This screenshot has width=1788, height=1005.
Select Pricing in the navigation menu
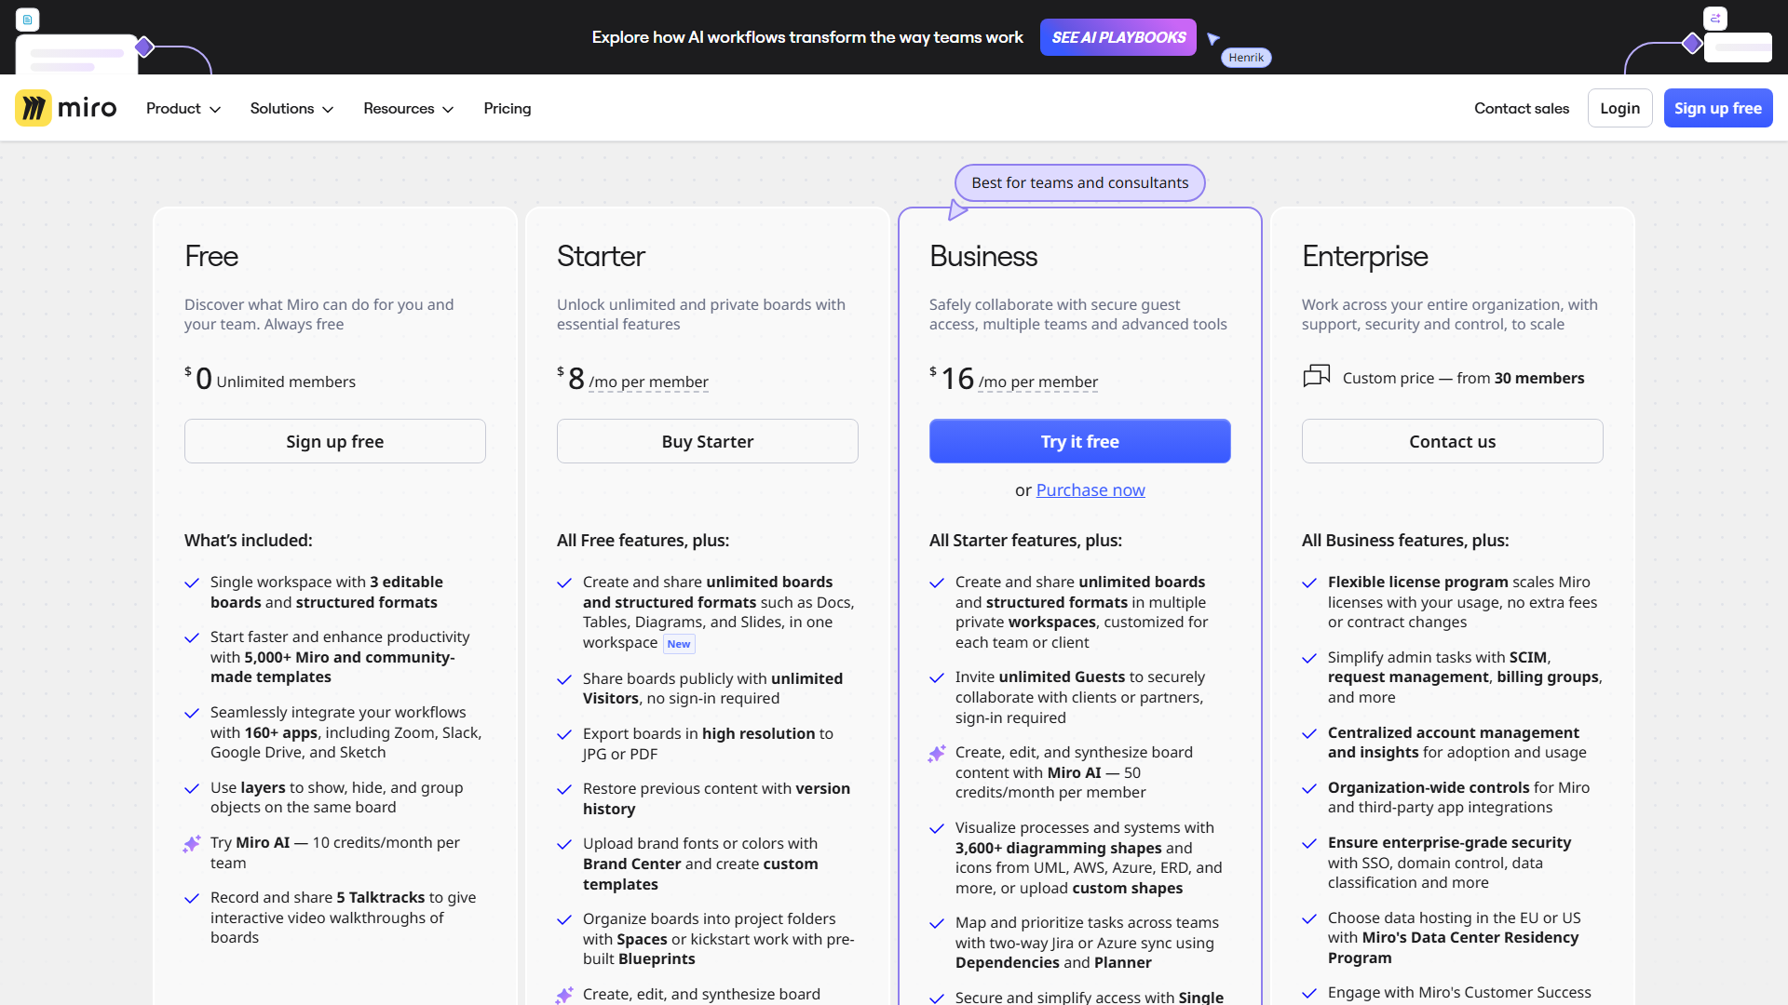coord(507,108)
